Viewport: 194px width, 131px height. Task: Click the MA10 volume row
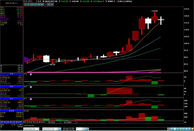[x=12, y=116]
